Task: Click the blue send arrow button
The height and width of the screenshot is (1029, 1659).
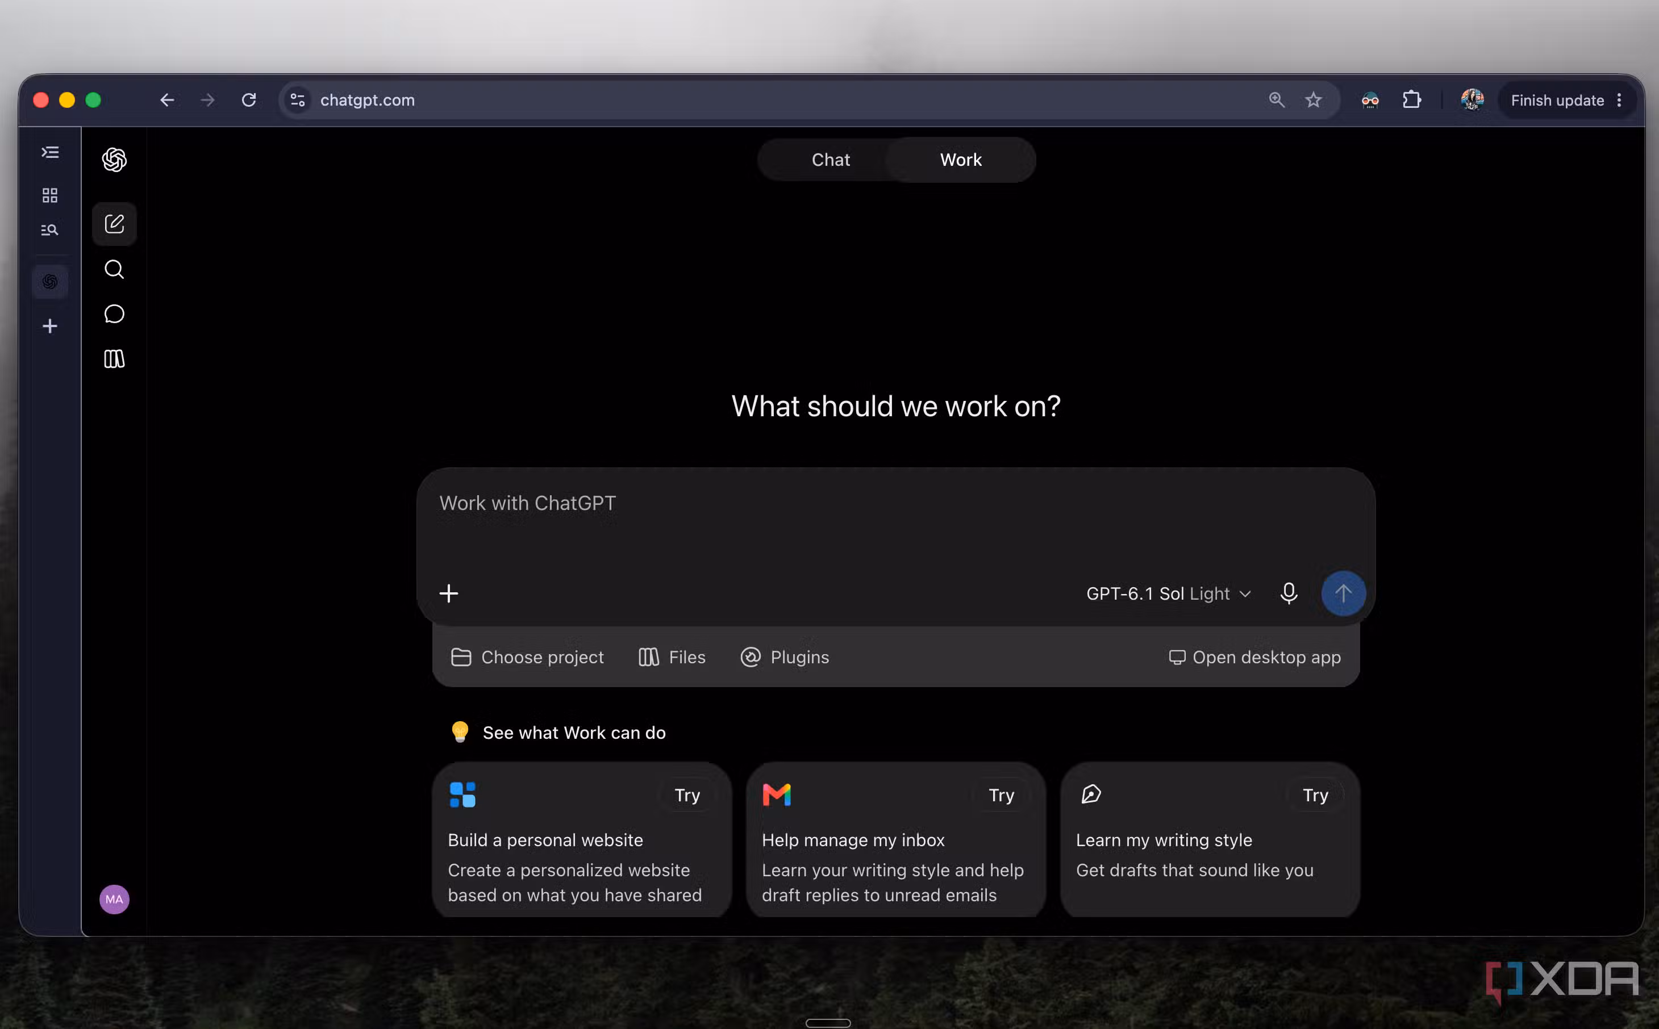Action: [x=1343, y=593]
